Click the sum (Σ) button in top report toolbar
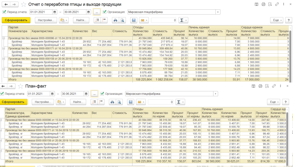 pos(183,20)
